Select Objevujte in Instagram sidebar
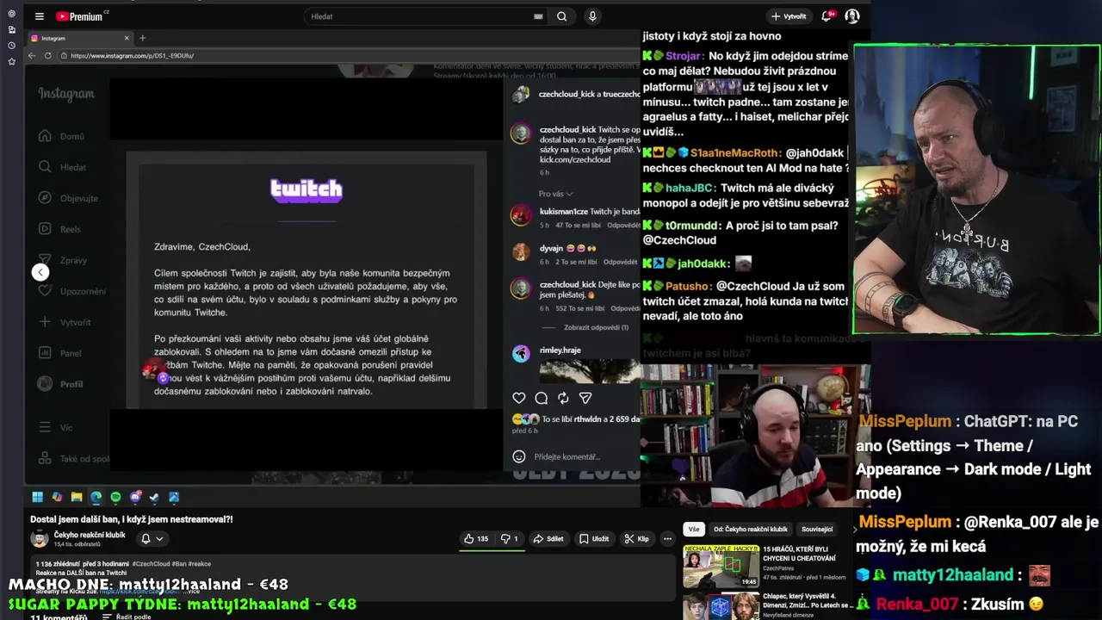1102x620 pixels. [x=68, y=198]
